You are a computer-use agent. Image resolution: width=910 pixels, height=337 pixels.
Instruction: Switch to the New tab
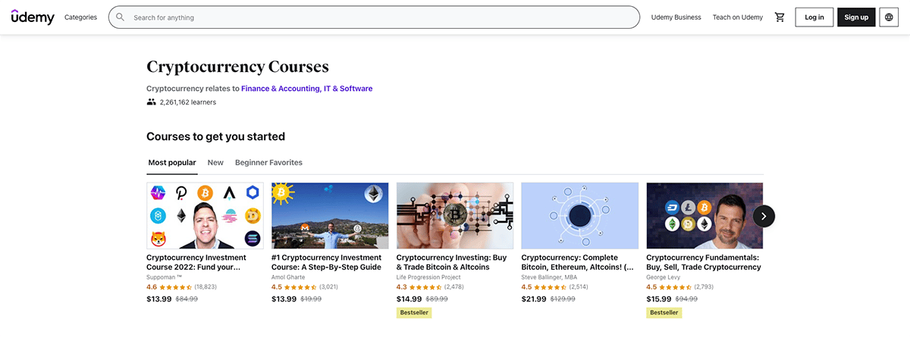pyautogui.click(x=215, y=162)
